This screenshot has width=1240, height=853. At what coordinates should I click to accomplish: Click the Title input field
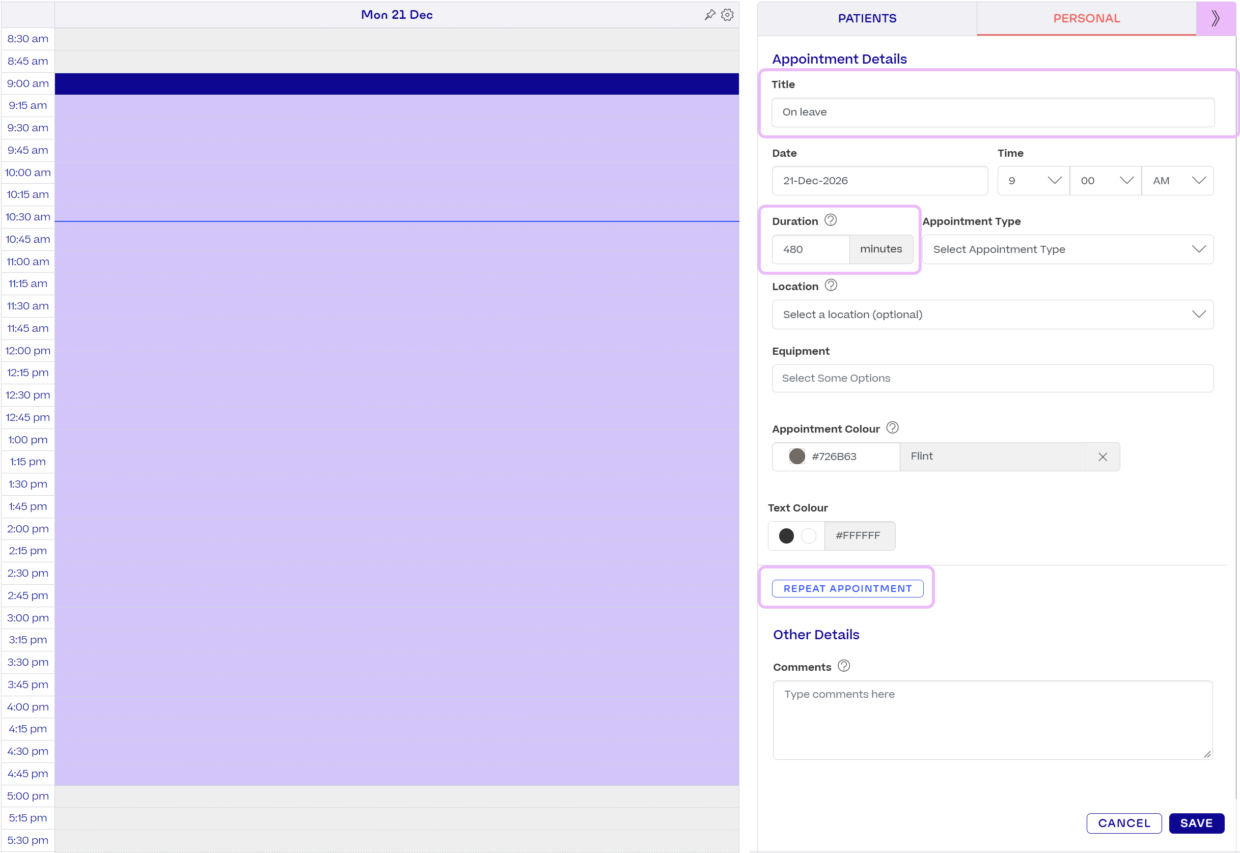click(993, 112)
